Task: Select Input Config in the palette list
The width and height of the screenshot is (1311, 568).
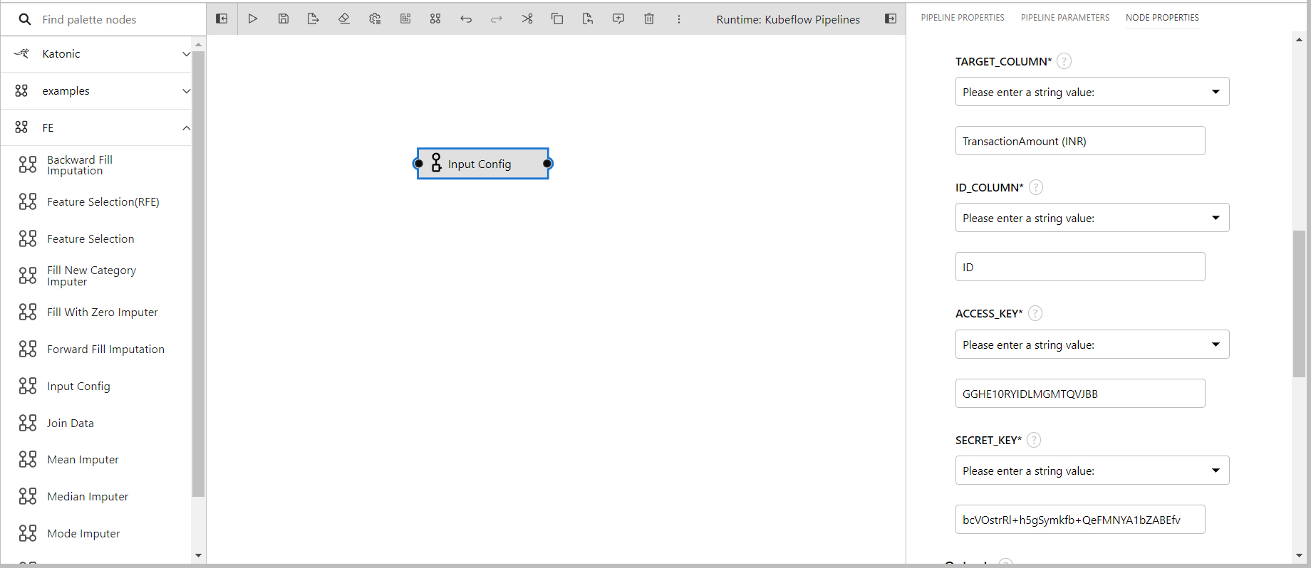Action: (96, 386)
